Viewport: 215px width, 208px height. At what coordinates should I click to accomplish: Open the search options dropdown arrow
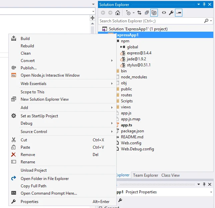[211, 21]
